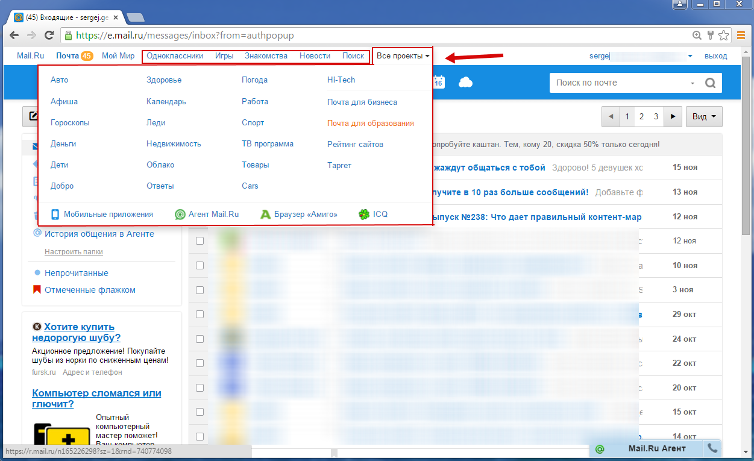This screenshot has width=754, height=461.
Task: Click the green ICQ flower icon
Action: click(363, 214)
